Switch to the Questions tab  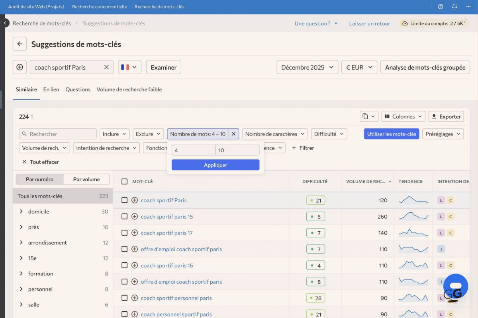click(x=78, y=89)
